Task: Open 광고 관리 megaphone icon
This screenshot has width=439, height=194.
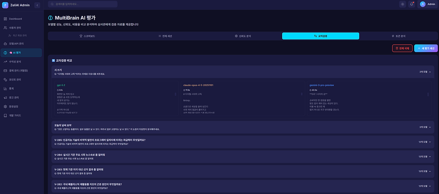Action: tap(5, 98)
